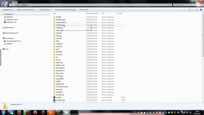
Task: Go back with the Explorer back arrow
Action: [x=2, y=5]
